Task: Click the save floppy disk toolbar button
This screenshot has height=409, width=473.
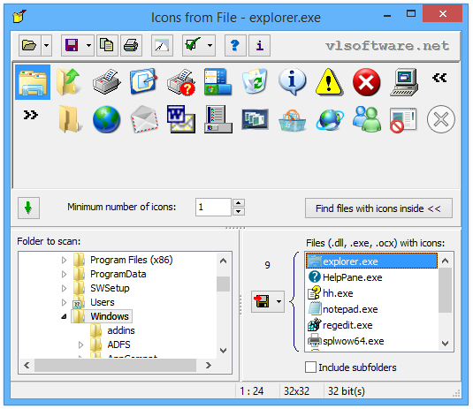Action: click(x=72, y=46)
